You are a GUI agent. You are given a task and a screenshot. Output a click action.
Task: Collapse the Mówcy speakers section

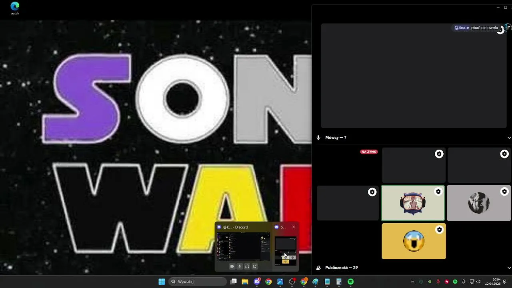coord(509,138)
